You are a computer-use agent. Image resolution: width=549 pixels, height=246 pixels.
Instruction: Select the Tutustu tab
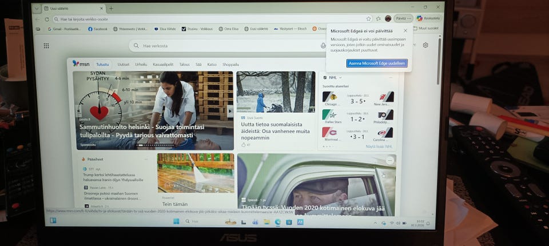click(102, 65)
